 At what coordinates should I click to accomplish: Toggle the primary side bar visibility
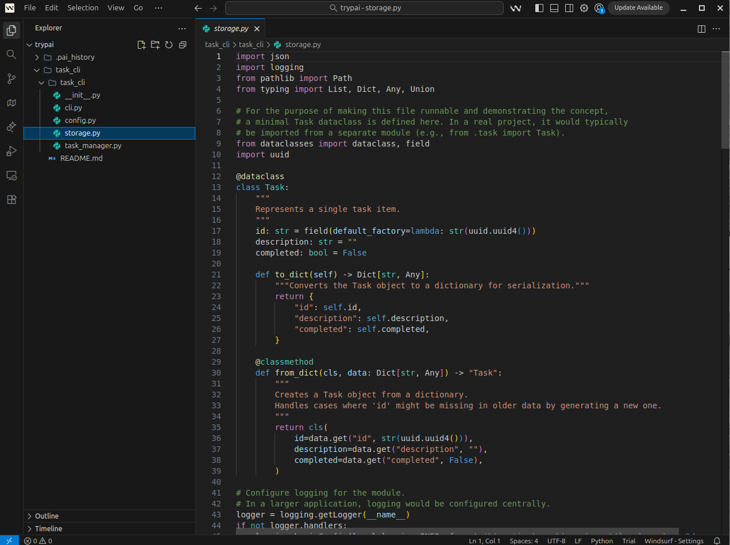tap(539, 8)
